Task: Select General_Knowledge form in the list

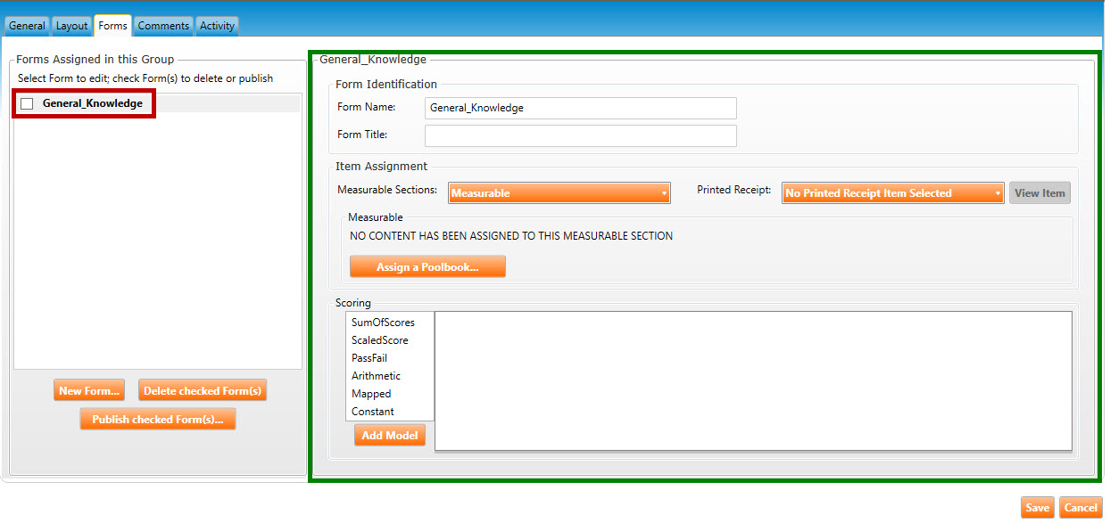Action: [92, 103]
